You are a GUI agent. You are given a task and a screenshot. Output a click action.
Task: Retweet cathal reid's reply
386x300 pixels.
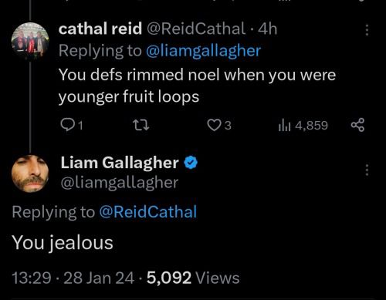tap(141, 126)
